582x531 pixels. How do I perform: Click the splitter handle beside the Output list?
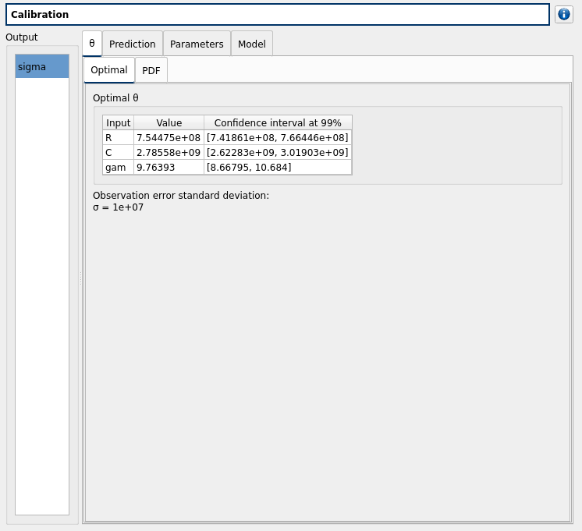pos(80,278)
